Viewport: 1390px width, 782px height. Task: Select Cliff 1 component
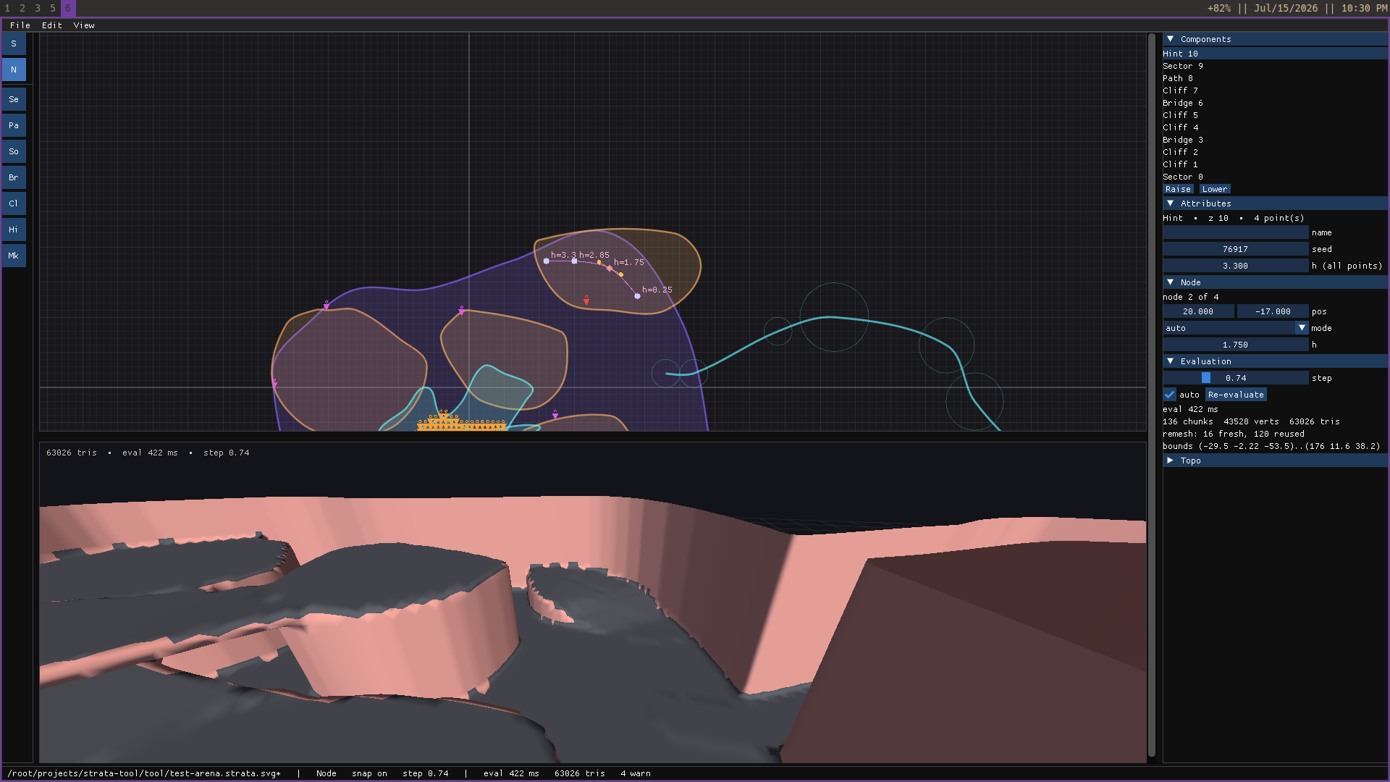click(1274, 164)
